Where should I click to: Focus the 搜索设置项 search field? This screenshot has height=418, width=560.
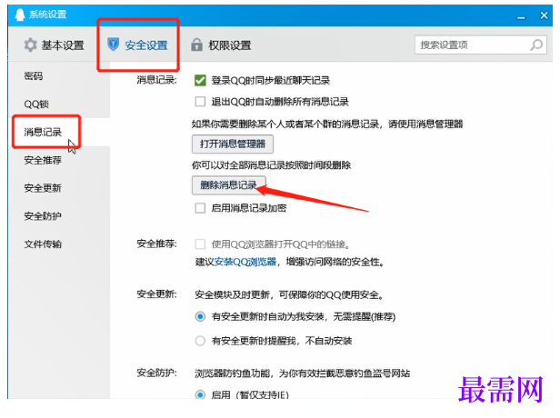(x=480, y=45)
